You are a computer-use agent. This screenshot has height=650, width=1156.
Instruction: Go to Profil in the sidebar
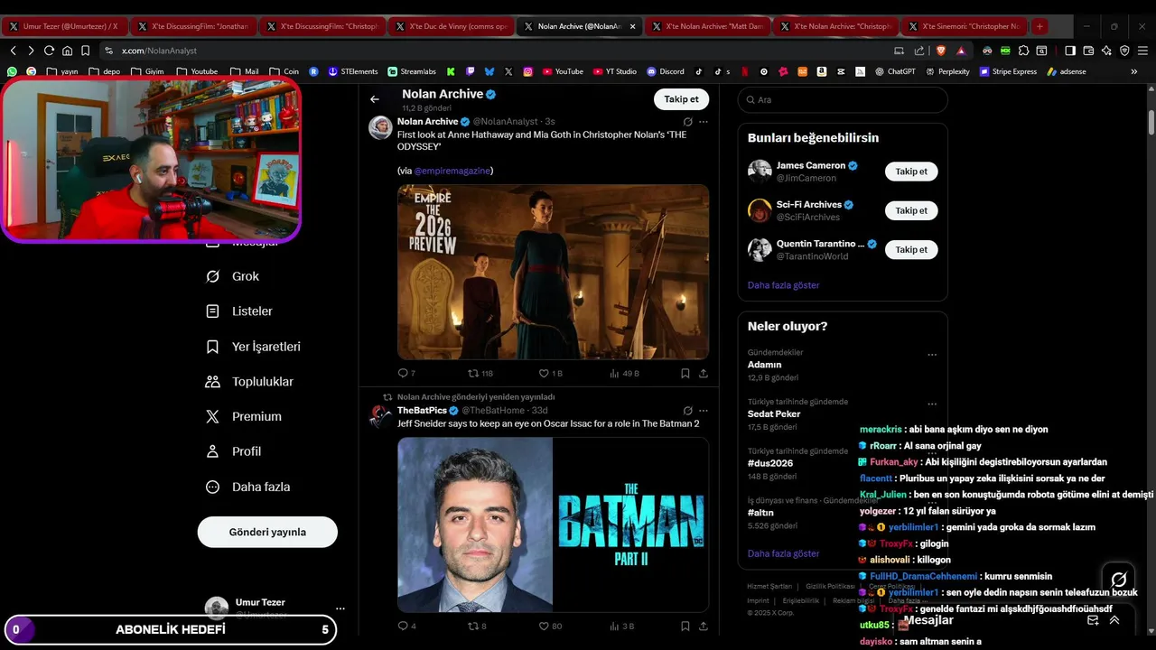point(233,451)
